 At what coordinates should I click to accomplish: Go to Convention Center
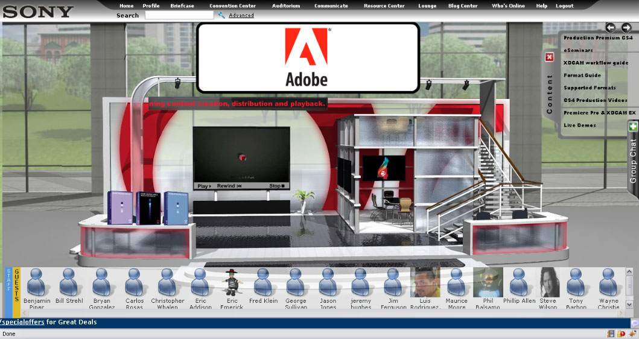(x=233, y=5)
